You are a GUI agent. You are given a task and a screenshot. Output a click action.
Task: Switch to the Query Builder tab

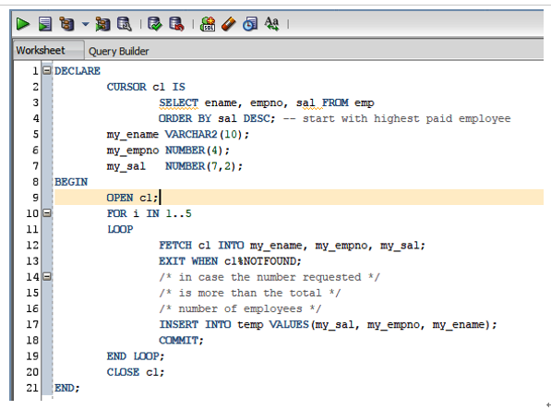(119, 52)
